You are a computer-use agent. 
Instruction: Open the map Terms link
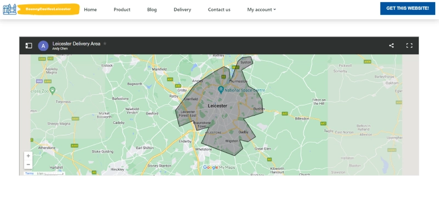[x=29, y=174]
